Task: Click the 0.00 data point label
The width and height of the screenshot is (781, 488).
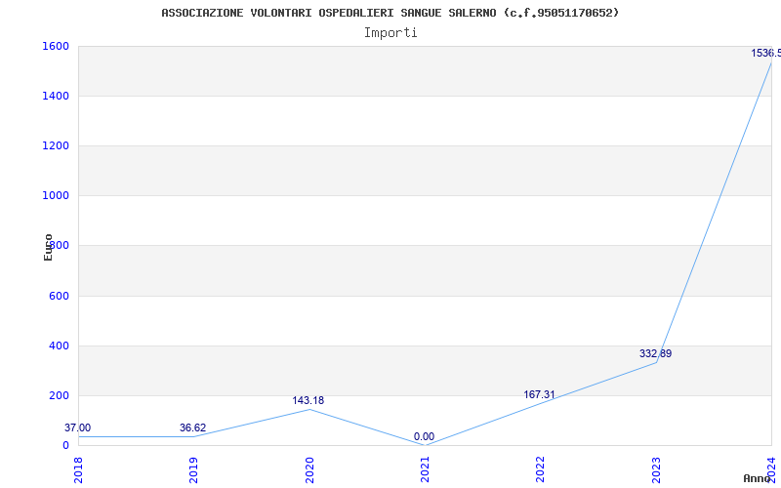Action: point(424,436)
